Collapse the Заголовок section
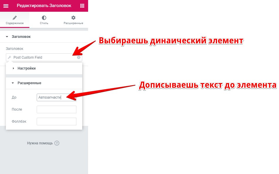The width and height of the screenshot is (279, 174). 44,37
